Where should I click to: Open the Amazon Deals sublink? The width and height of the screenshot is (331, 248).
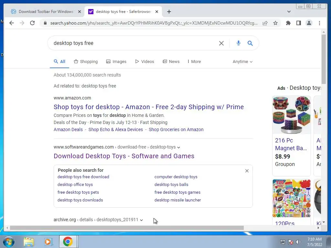pyautogui.click(x=68, y=129)
